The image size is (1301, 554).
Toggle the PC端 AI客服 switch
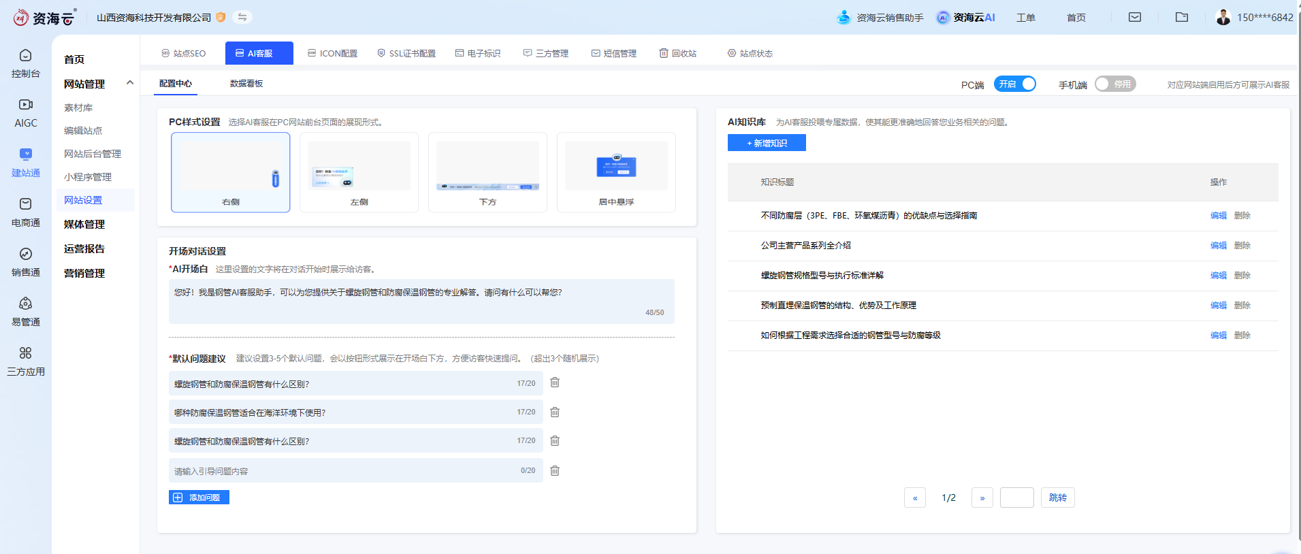tap(1014, 84)
